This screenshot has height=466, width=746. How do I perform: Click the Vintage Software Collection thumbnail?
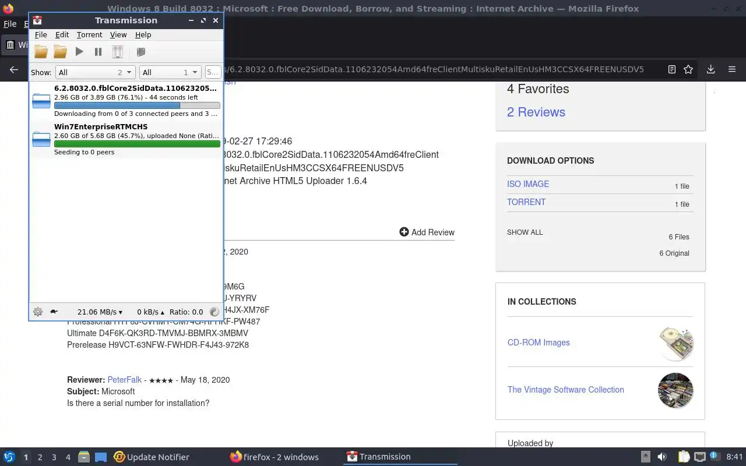click(x=676, y=390)
